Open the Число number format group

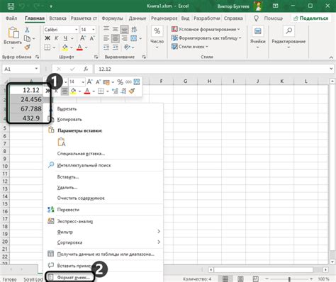pos(157,38)
